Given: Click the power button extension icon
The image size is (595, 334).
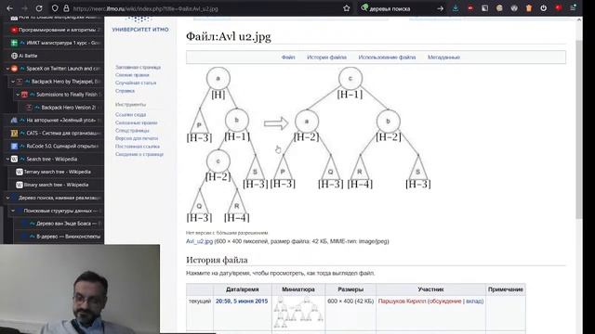Looking at the screenshot, I should pos(543,8).
